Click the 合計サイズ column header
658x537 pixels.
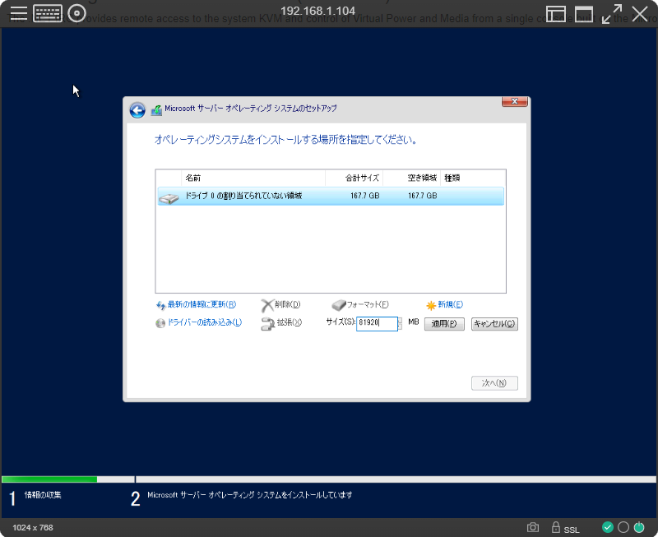pyautogui.click(x=362, y=178)
